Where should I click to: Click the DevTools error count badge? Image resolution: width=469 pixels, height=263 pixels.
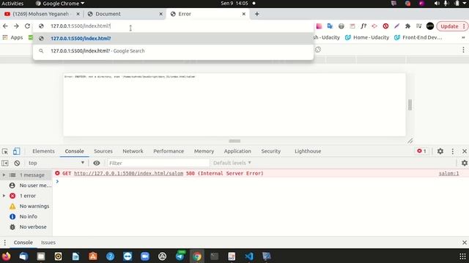coord(422,151)
